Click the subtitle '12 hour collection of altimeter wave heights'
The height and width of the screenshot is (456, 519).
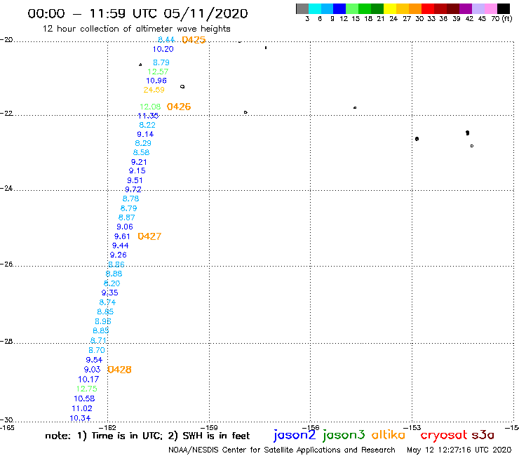pos(136,29)
